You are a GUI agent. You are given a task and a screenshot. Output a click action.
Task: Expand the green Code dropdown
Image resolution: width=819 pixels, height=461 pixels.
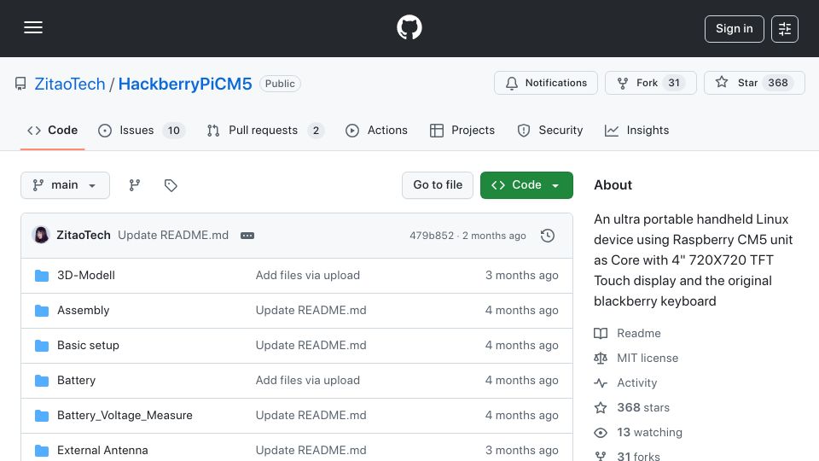pyautogui.click(x=526, y=185)
